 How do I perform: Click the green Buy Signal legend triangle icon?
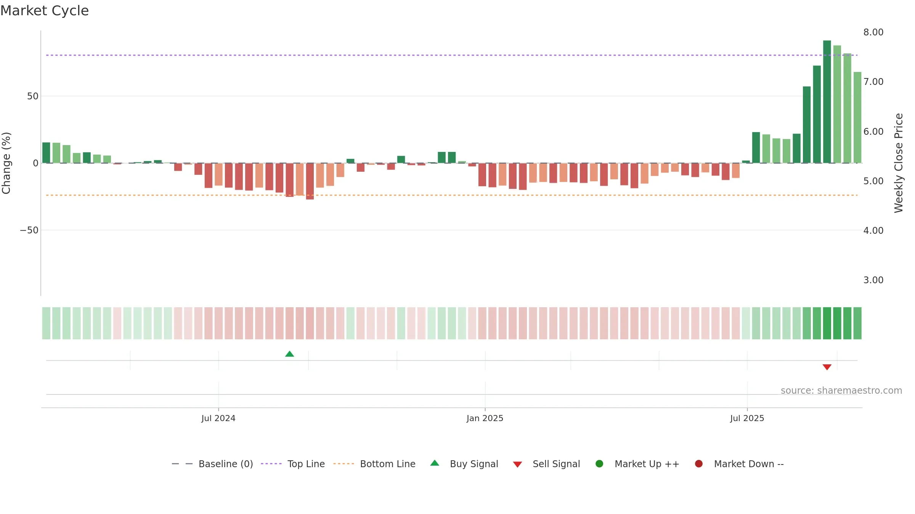point(435,463)
